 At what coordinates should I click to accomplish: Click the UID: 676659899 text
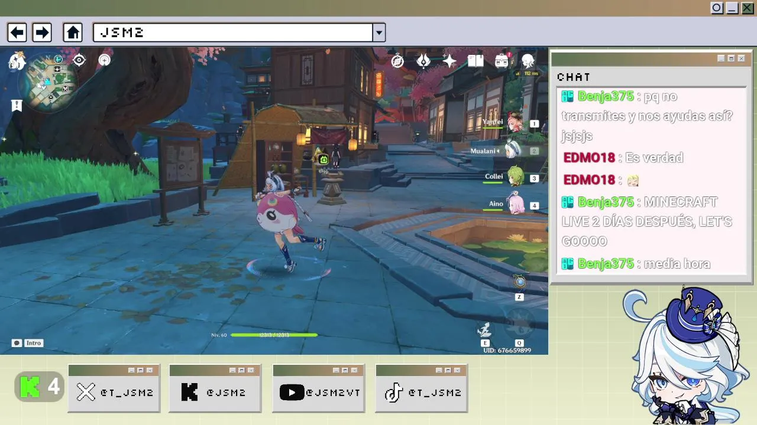coord(507,351)
